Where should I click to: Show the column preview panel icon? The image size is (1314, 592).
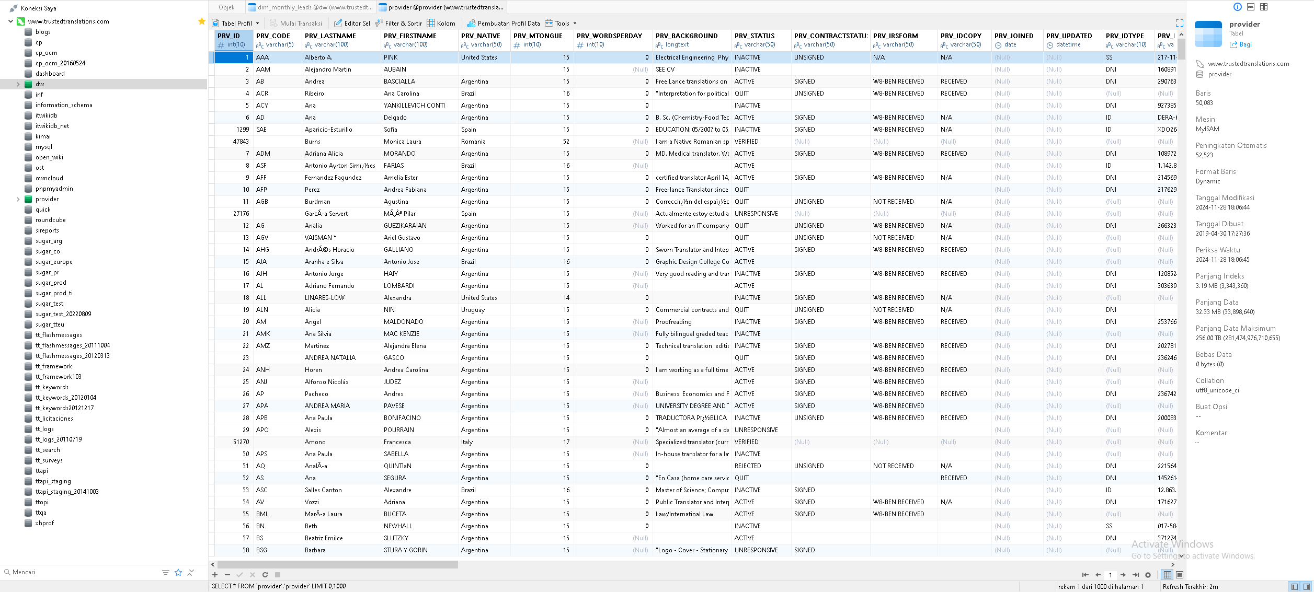(x=1264, y=7)
